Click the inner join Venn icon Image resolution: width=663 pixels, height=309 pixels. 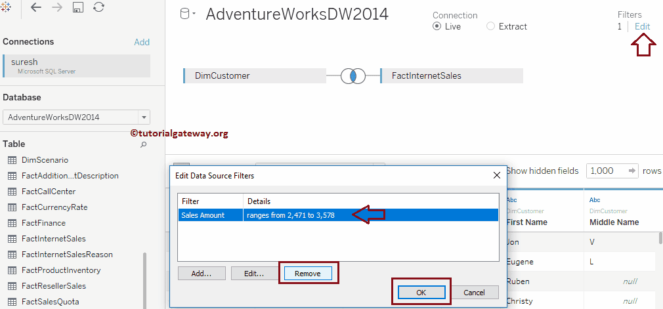tap(353, 76)
